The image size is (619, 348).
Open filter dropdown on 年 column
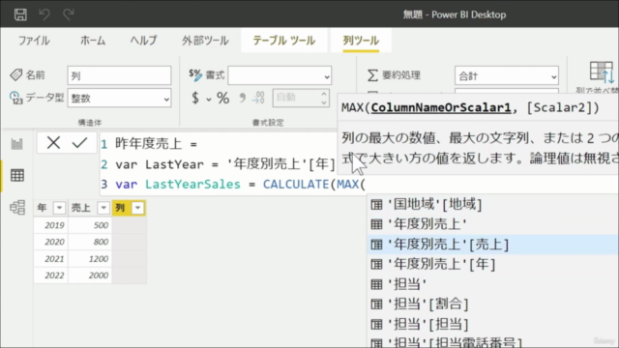[x=59, y=208]
